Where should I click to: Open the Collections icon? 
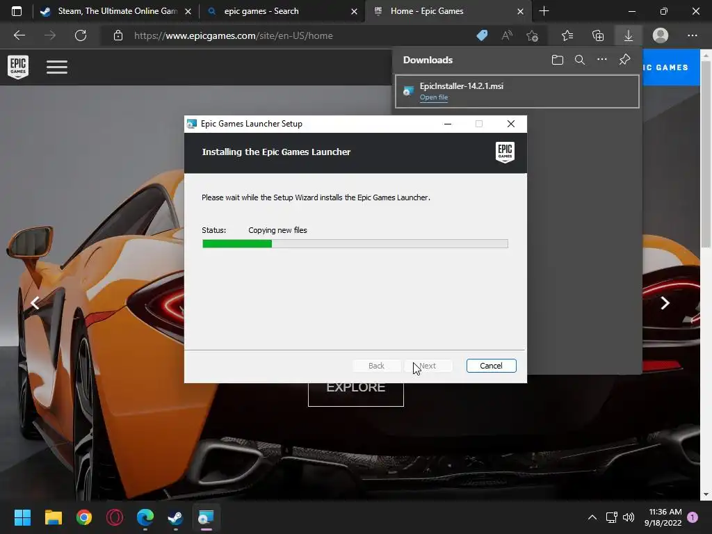[x=598, y=35]
